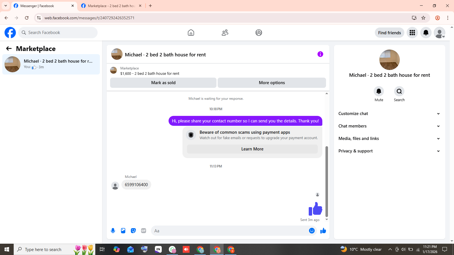The width and height of the screenshot is (454, 255).
Task: Open the Facebook menu grid icon
Action: [x=412, y=33]
